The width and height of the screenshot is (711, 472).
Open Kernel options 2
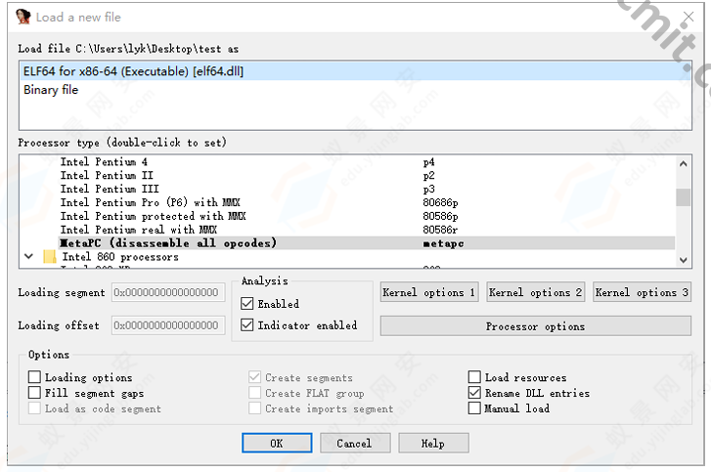[x=536, y=292]
